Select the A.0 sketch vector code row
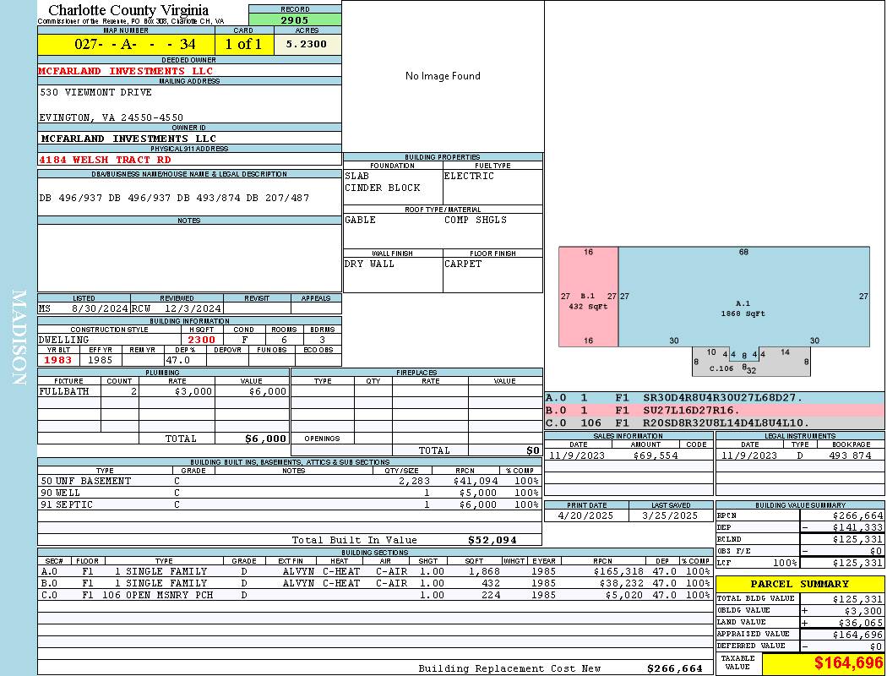 [x=715, y=398]
